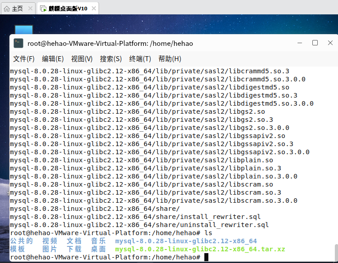
Task: Switch to the 麒麟桌面版V10 tab
Action: point(68,9)
